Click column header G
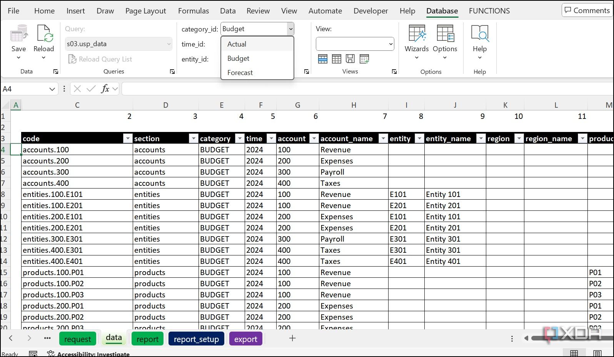Screen dimensions: 614x357 pos(297,105)
